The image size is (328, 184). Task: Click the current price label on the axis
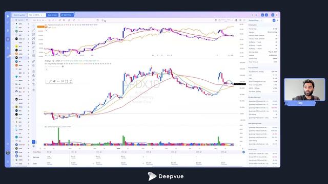click(x=240, y=84)
